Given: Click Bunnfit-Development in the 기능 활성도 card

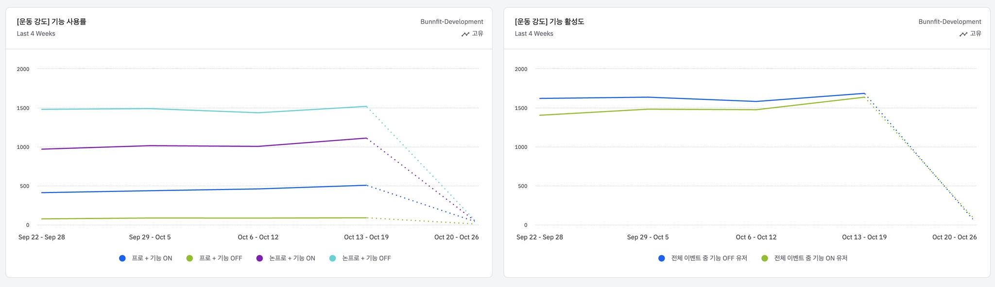Looking at the screenshot, I should click(x=950, y=22).
